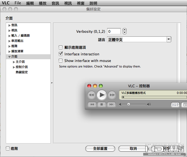
Task: Toggle the playlist button in VLC controller
Action: (x=184, y=105)
